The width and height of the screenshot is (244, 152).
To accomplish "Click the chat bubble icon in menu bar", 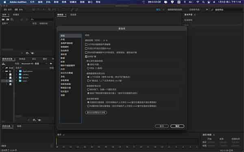I will pyautogui.click(x=166, y=2).
